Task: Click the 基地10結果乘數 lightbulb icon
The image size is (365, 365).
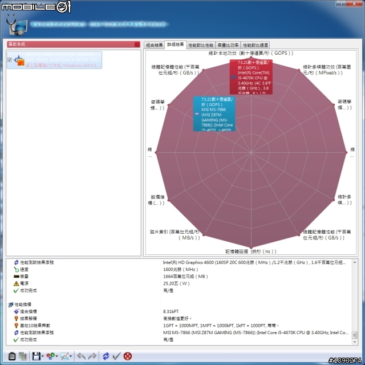Action: (x=16, y=326)
